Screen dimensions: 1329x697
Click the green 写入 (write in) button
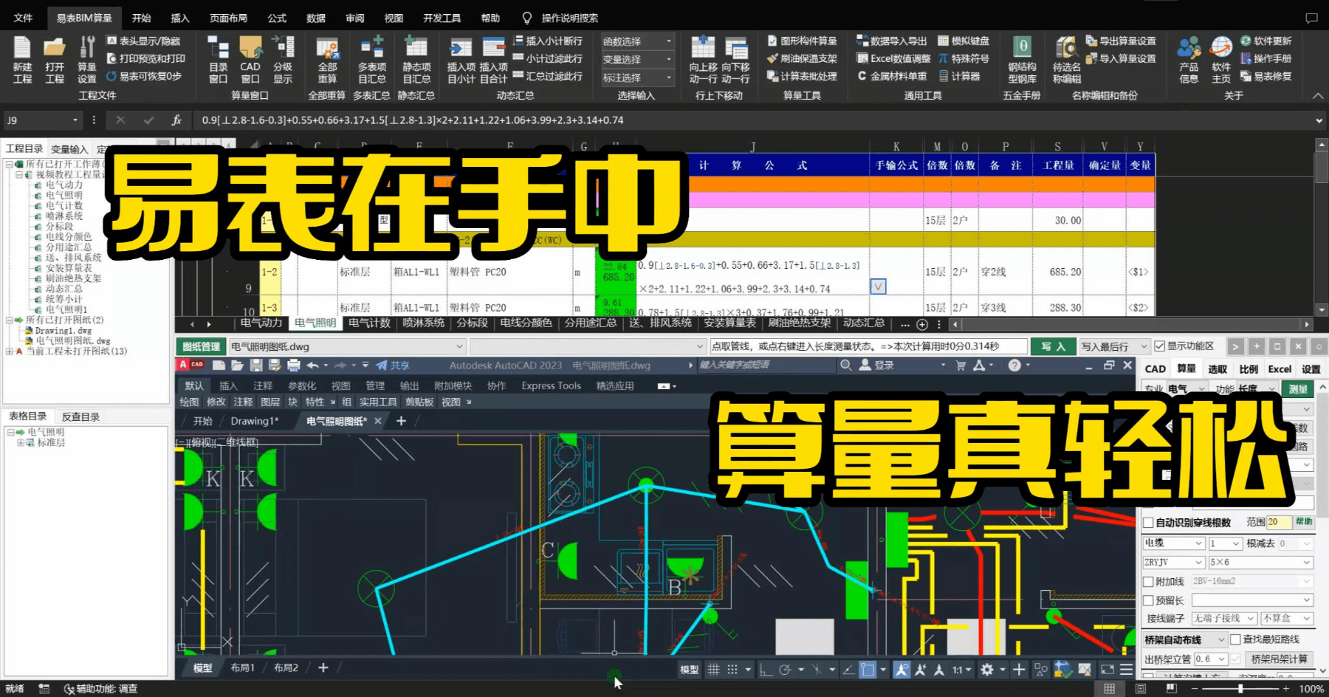pyautogui.click(x=1053, y=346)
